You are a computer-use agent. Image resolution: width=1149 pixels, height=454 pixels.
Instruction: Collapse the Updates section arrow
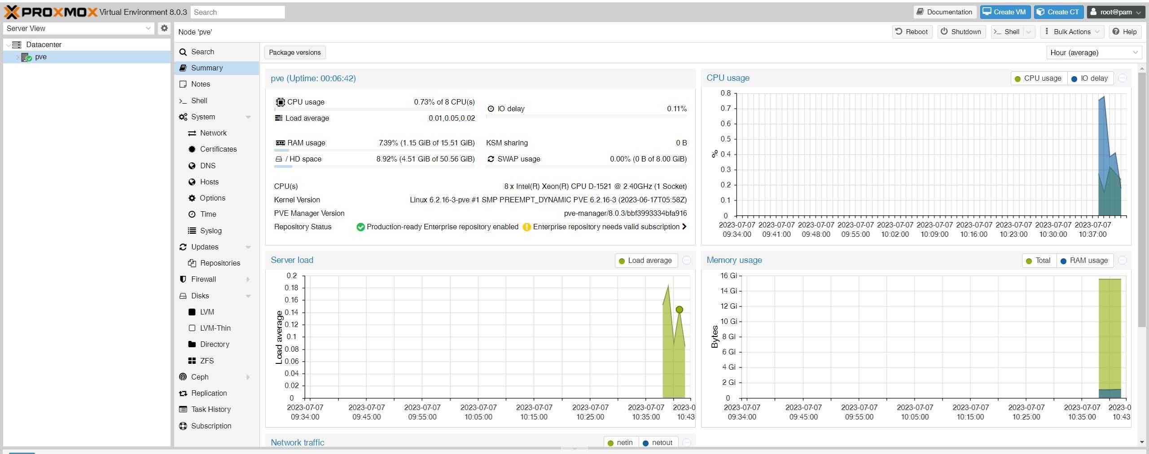pos(248,247)
